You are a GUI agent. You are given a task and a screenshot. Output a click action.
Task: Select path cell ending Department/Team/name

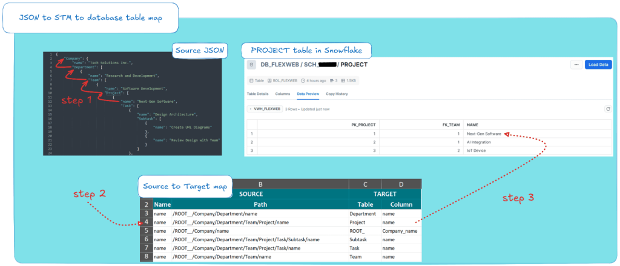pyautogui.click(x=260, y=257)
